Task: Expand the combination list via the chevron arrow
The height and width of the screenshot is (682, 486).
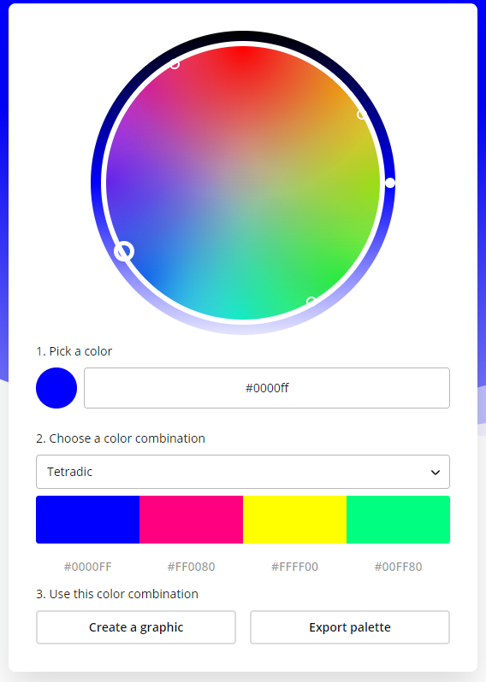Action: (x=435, y=473)
